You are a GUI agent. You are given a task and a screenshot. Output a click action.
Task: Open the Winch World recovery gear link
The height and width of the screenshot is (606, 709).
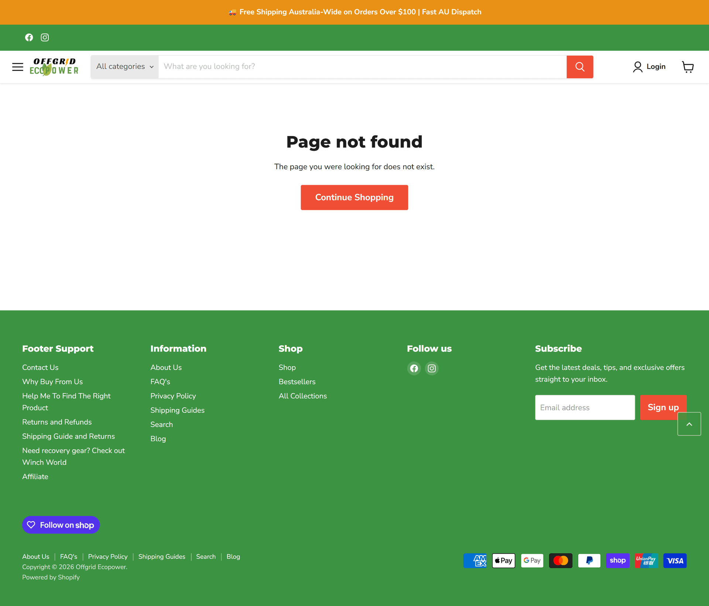(73, 457)
